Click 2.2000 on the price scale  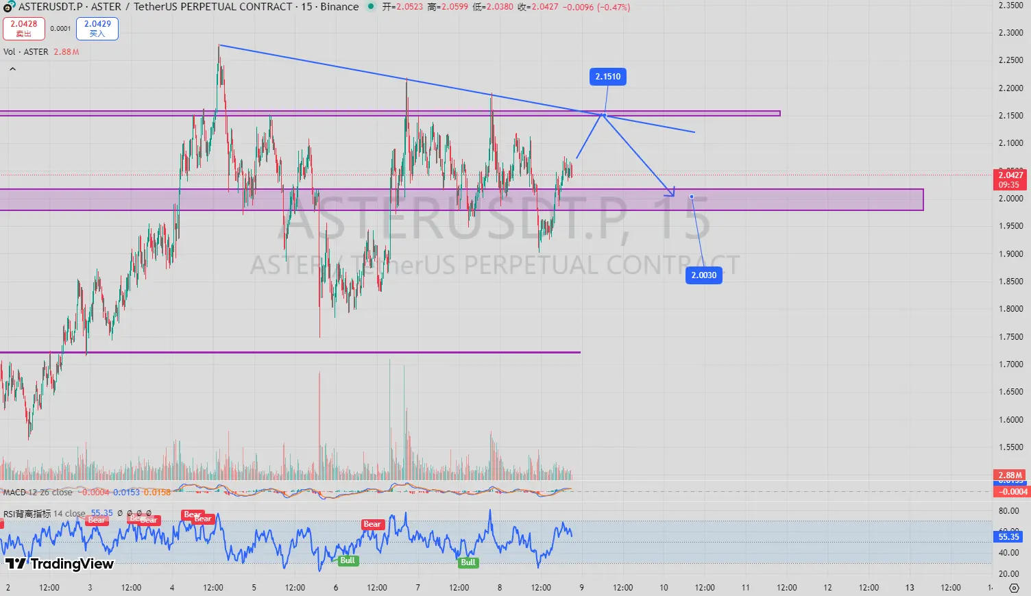1010,88
